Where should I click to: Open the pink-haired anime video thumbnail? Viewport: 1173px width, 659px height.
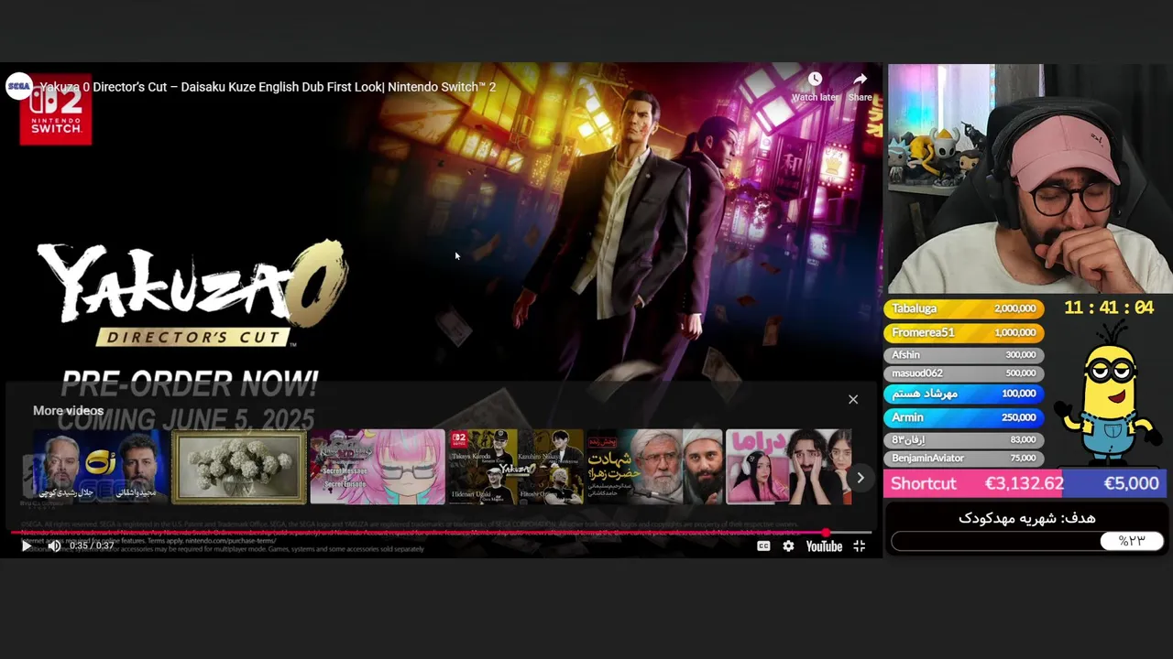[378, 467]
